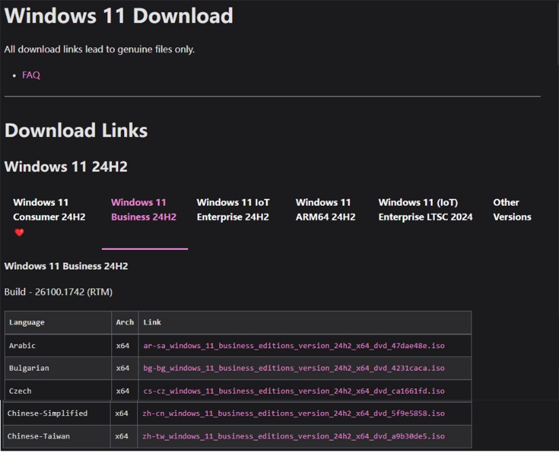The image size is (559, 456).
Task: Click the Link column header
Action: [152, 322]
